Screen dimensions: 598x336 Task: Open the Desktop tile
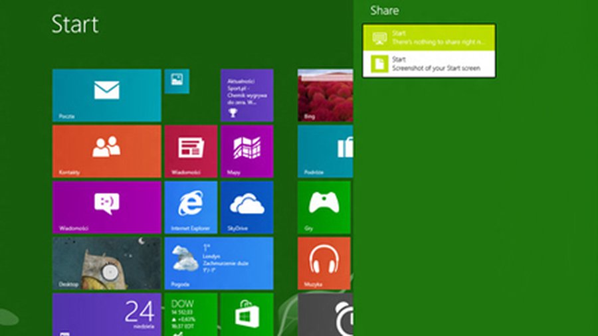coord(107,263)
